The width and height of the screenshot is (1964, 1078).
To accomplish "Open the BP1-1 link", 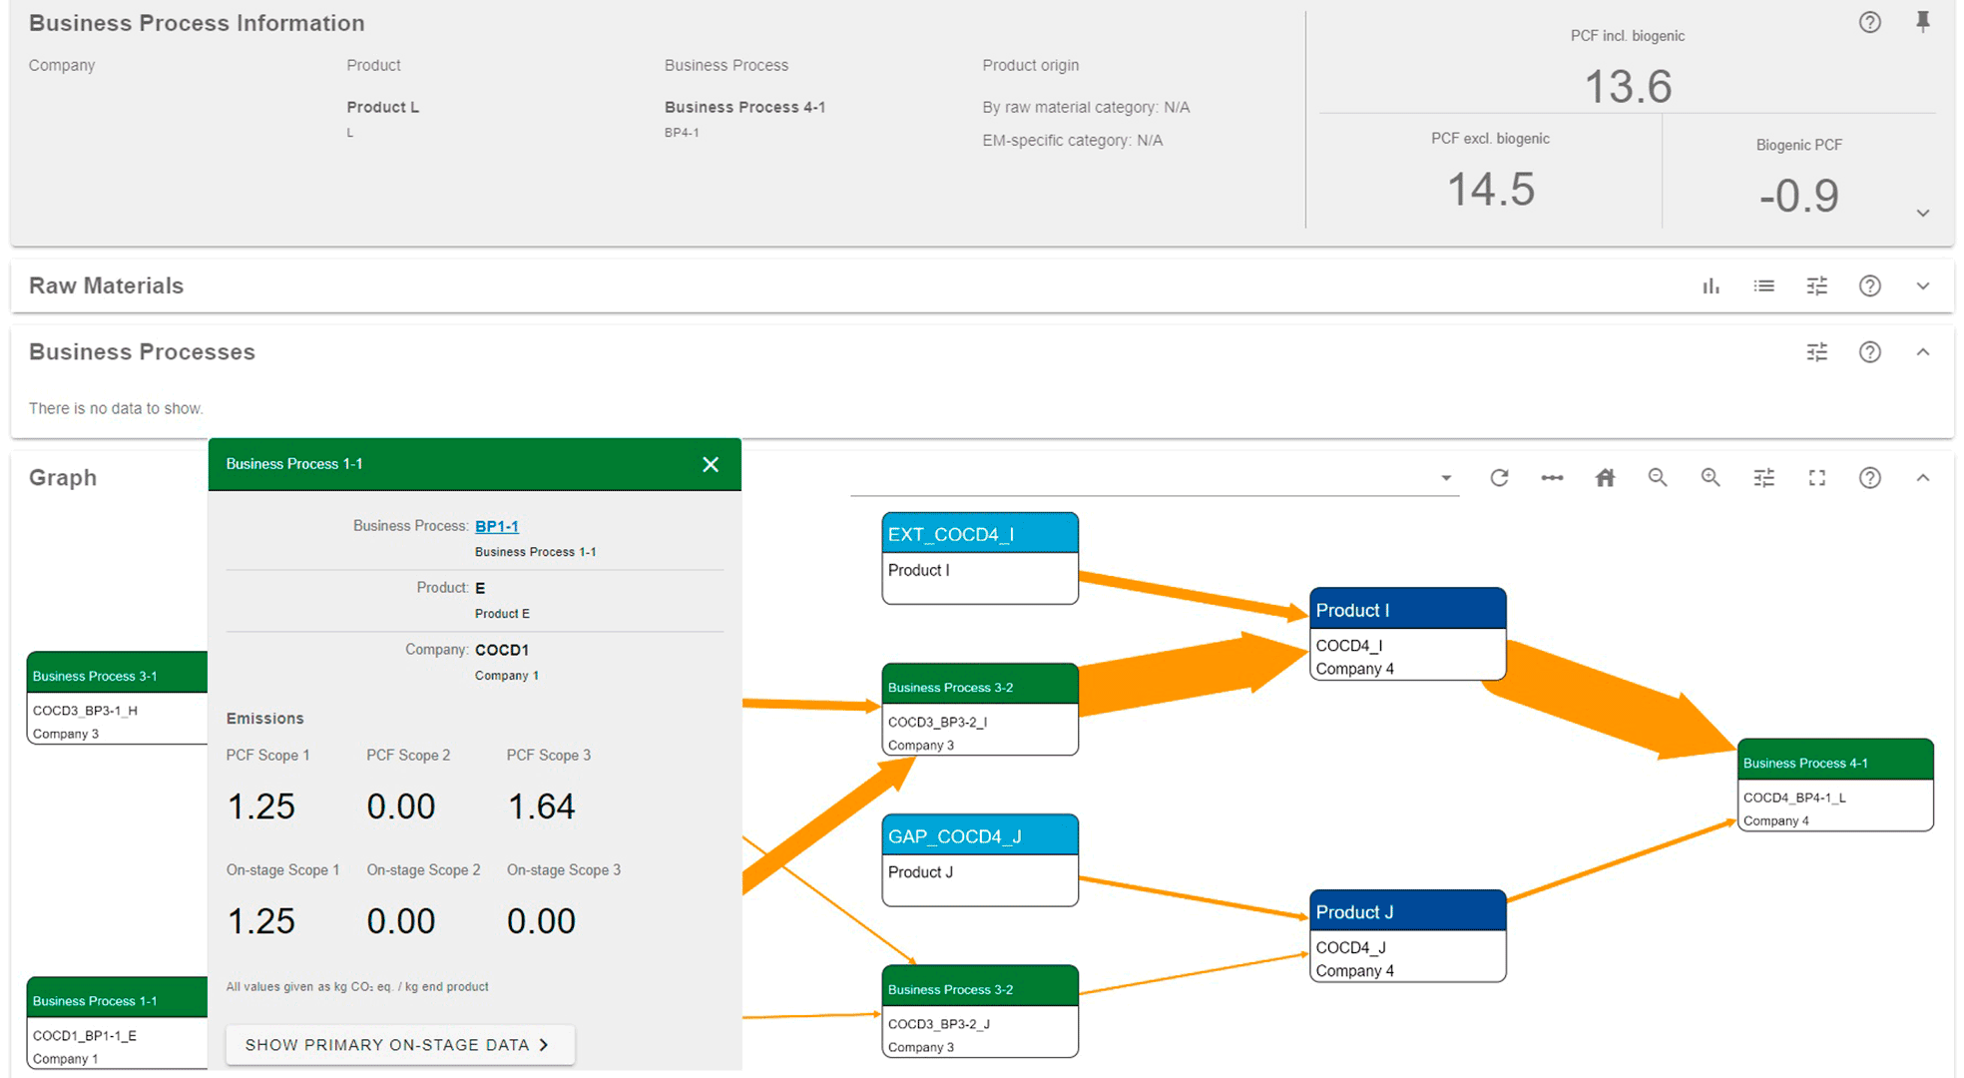I will click(x=497, y=526).
